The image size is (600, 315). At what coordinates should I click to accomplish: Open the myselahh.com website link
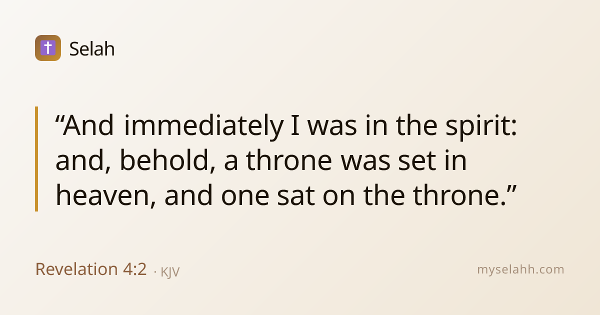520,270
